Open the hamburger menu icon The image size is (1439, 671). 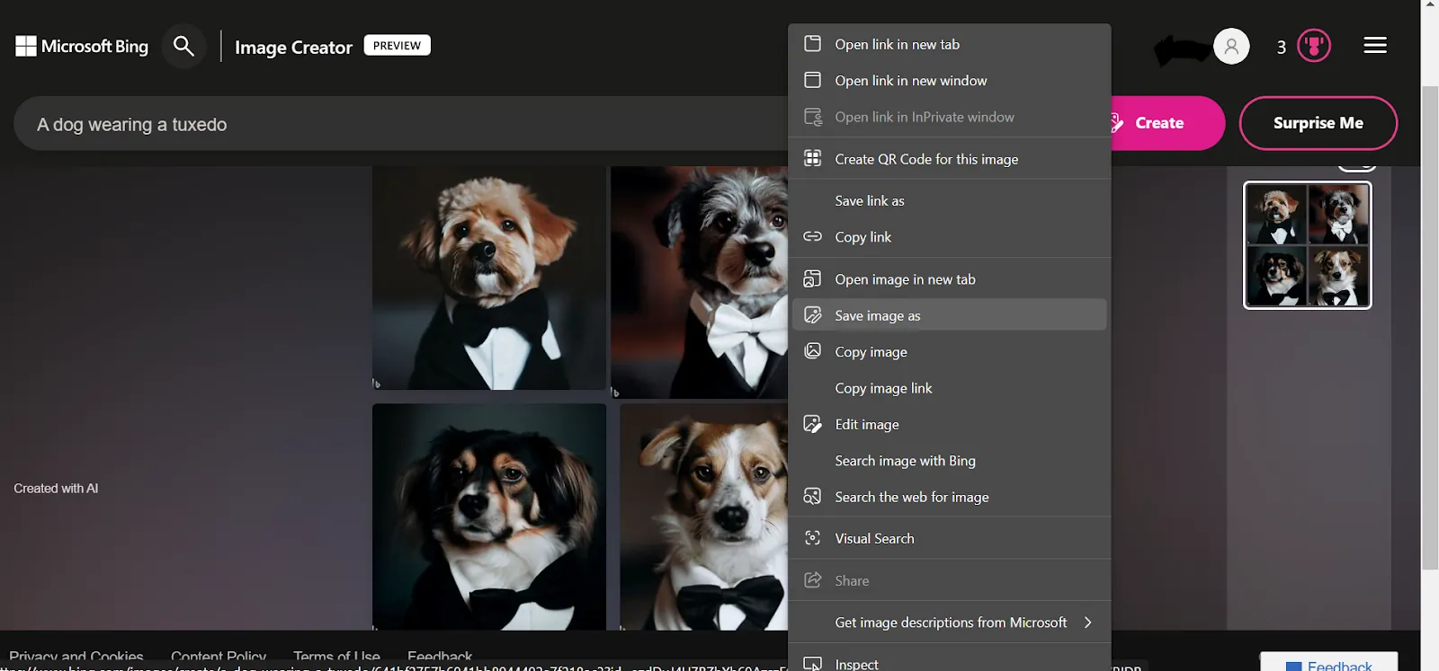1374,46
